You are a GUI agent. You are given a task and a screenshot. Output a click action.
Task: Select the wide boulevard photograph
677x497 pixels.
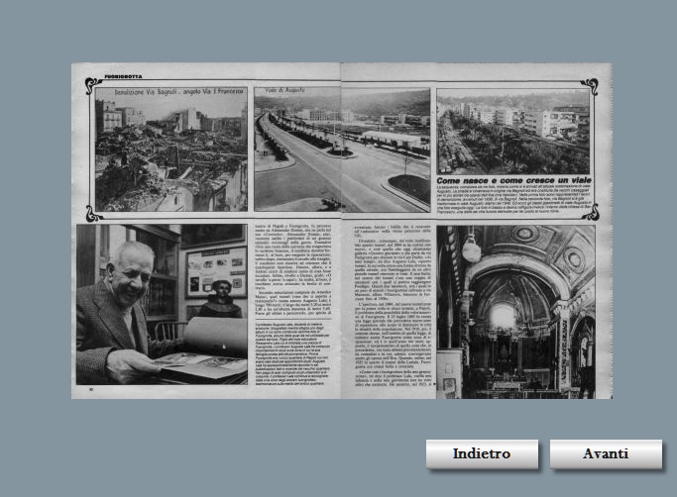click(x=342, y=149)
